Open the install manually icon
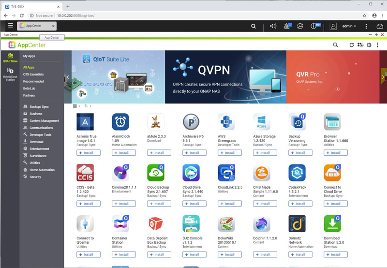This screenshot has width=387, height=268. coord(360,45)
